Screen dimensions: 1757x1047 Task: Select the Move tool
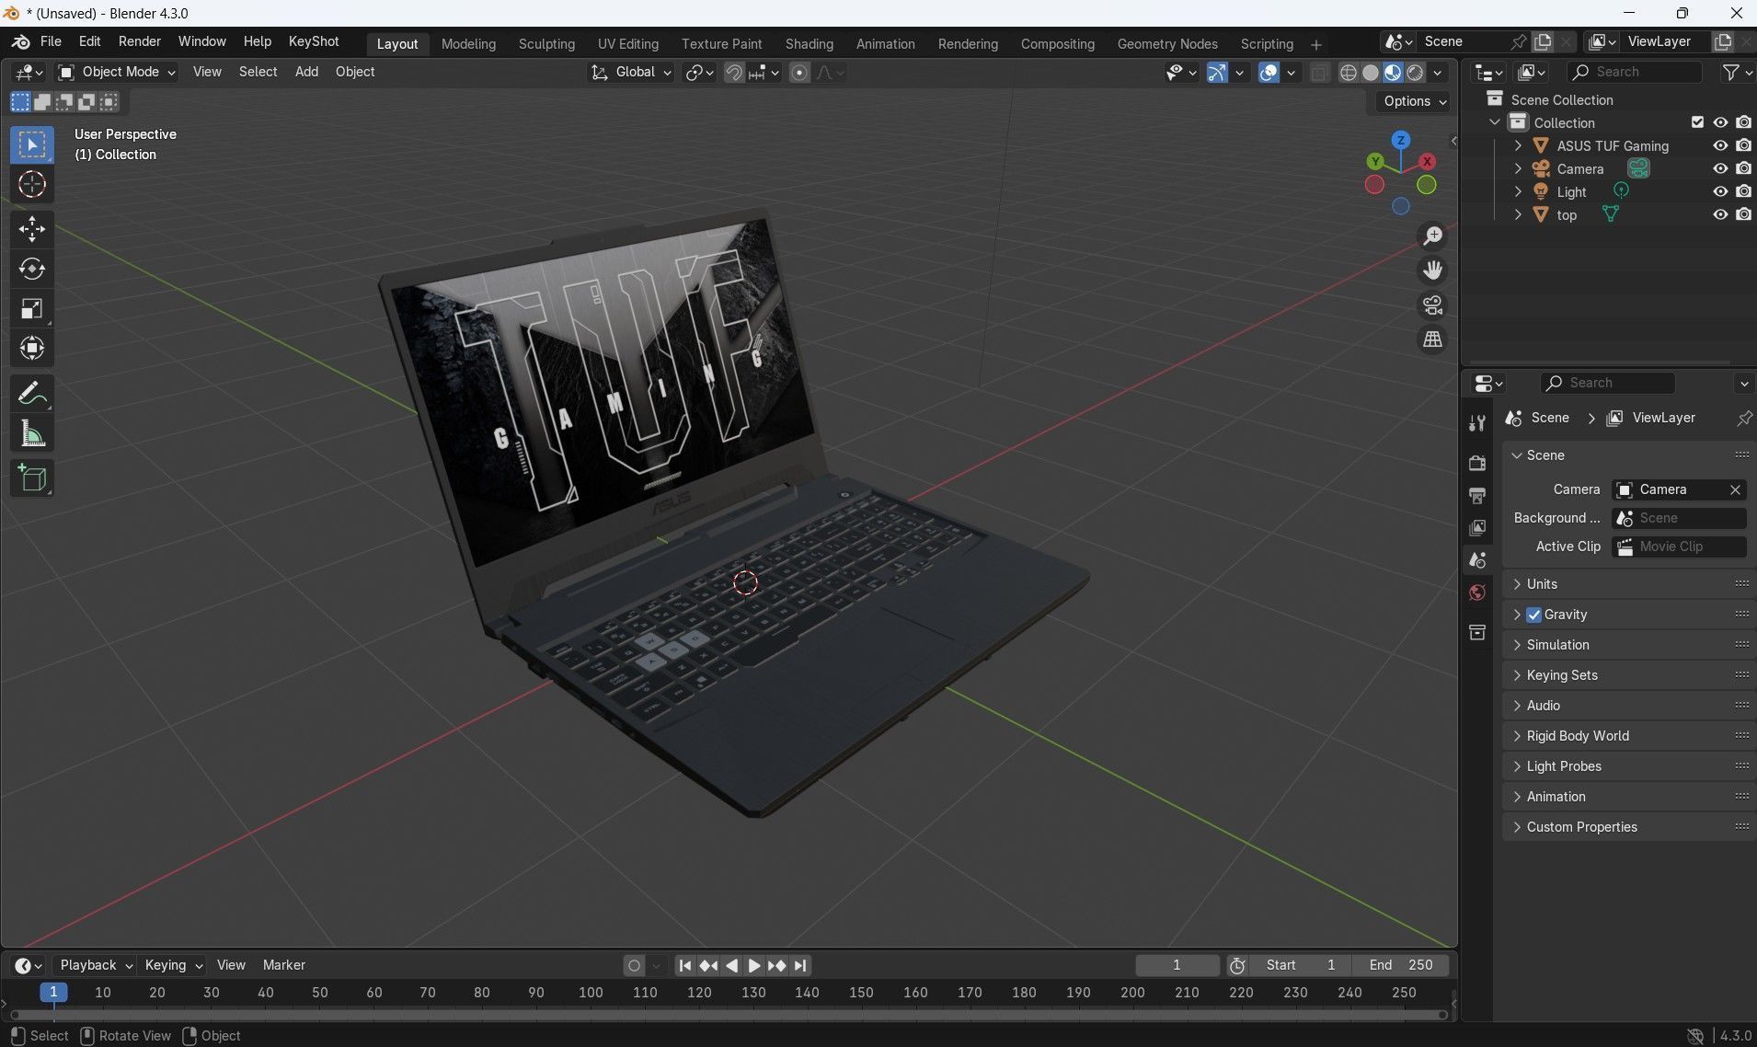pyautogui.click(x=32, y=229)
